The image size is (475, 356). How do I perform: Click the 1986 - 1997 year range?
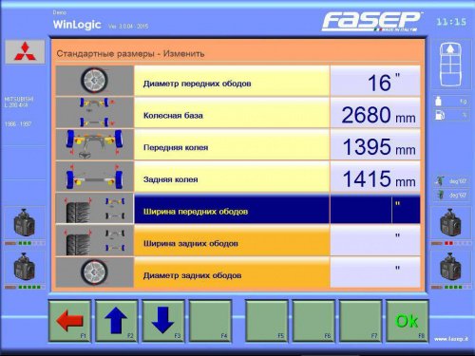click(x=18, y=124)
